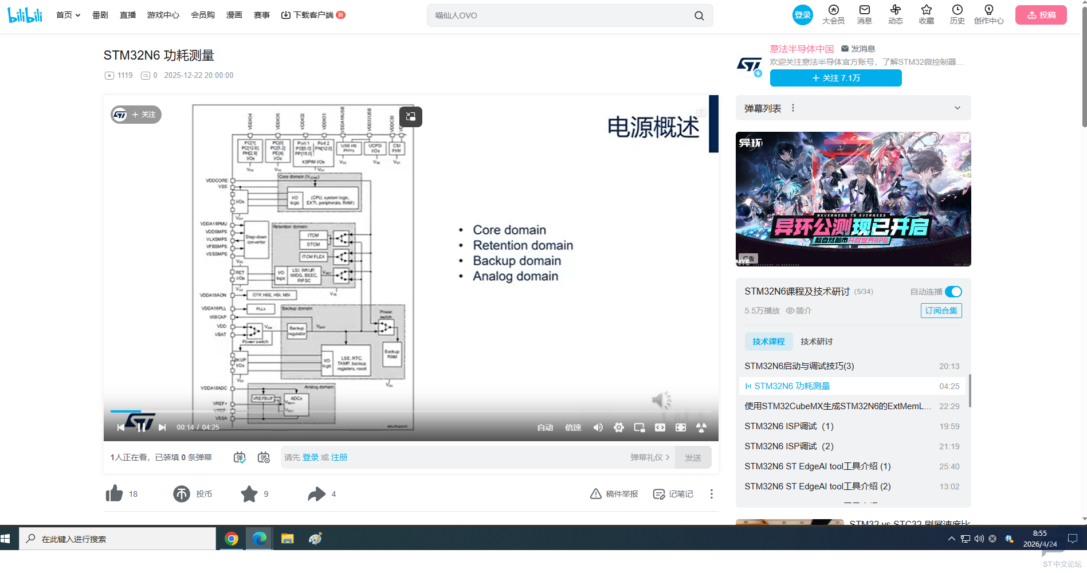The image size is (1087, 573).
Task: Play STM32N6 ISP调试 (1) from playlist
Action: [x=851, y=426]
